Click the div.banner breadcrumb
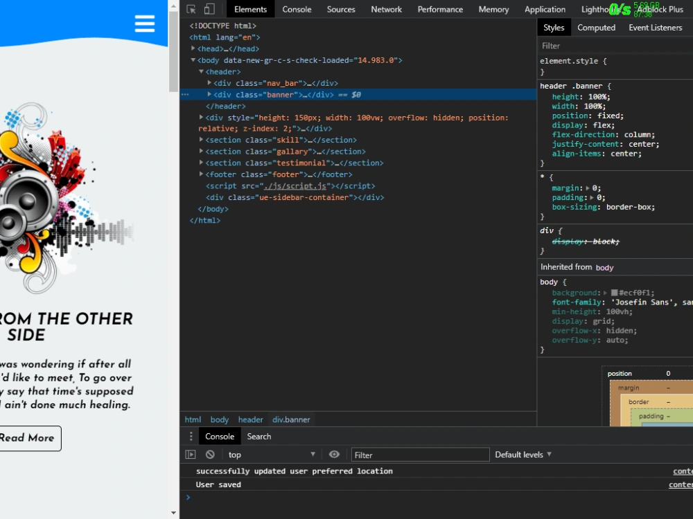Screen dimensions: 693x519 pyautogui.click(x=291, y=420)
